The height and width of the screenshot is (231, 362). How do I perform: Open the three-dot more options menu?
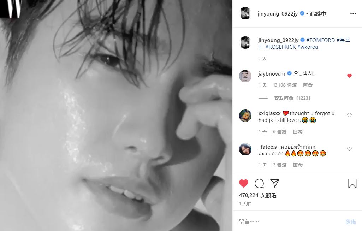[353, 13]
